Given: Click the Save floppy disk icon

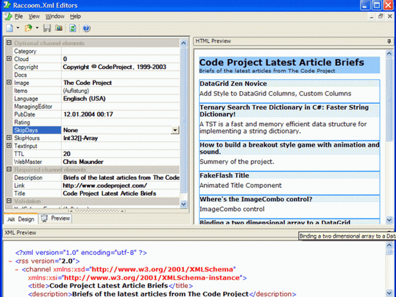Looking at the screenshot, I should pyautogui.click(x=47, y=28).
